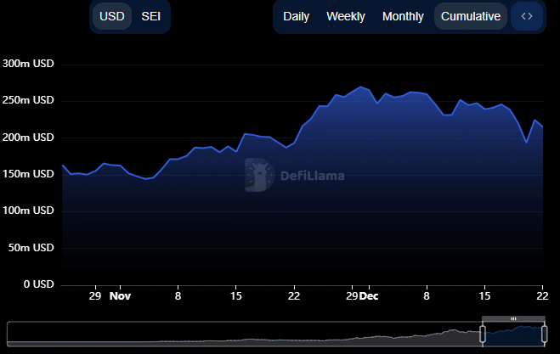Click the Nov date label
Image resolution: width=560 pixels, height=354 pixels.
120,296
